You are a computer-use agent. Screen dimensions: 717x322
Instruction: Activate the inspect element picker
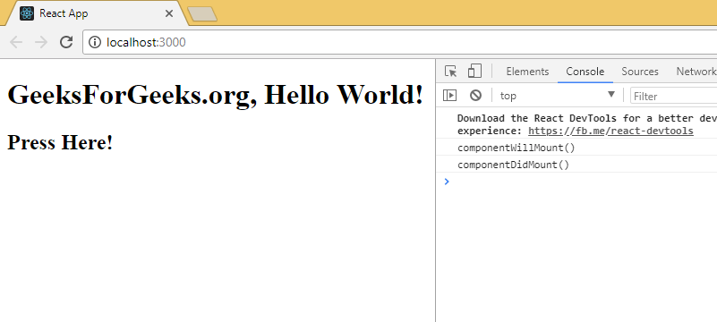451,72
